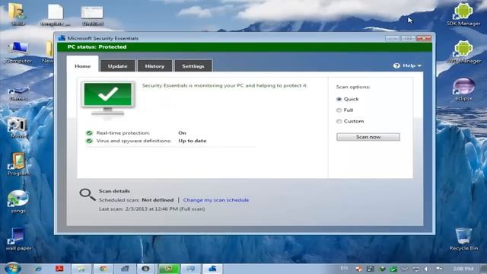
Task: Switch to the Update tab
Action: pyautogui.click(x=117, y=66)
